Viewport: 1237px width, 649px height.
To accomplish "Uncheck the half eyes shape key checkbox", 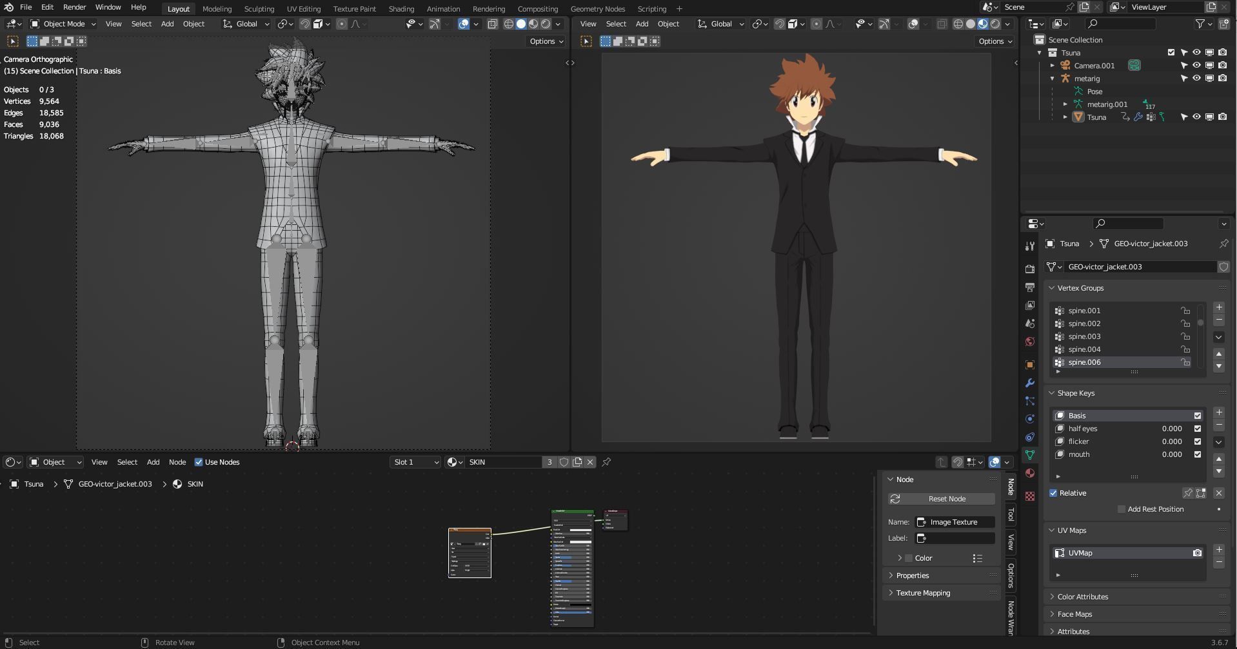I will [x=1198, y=429].
